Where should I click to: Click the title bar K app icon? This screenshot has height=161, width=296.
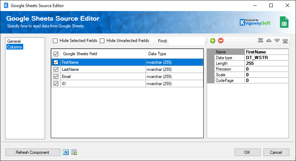click(6, 5)
